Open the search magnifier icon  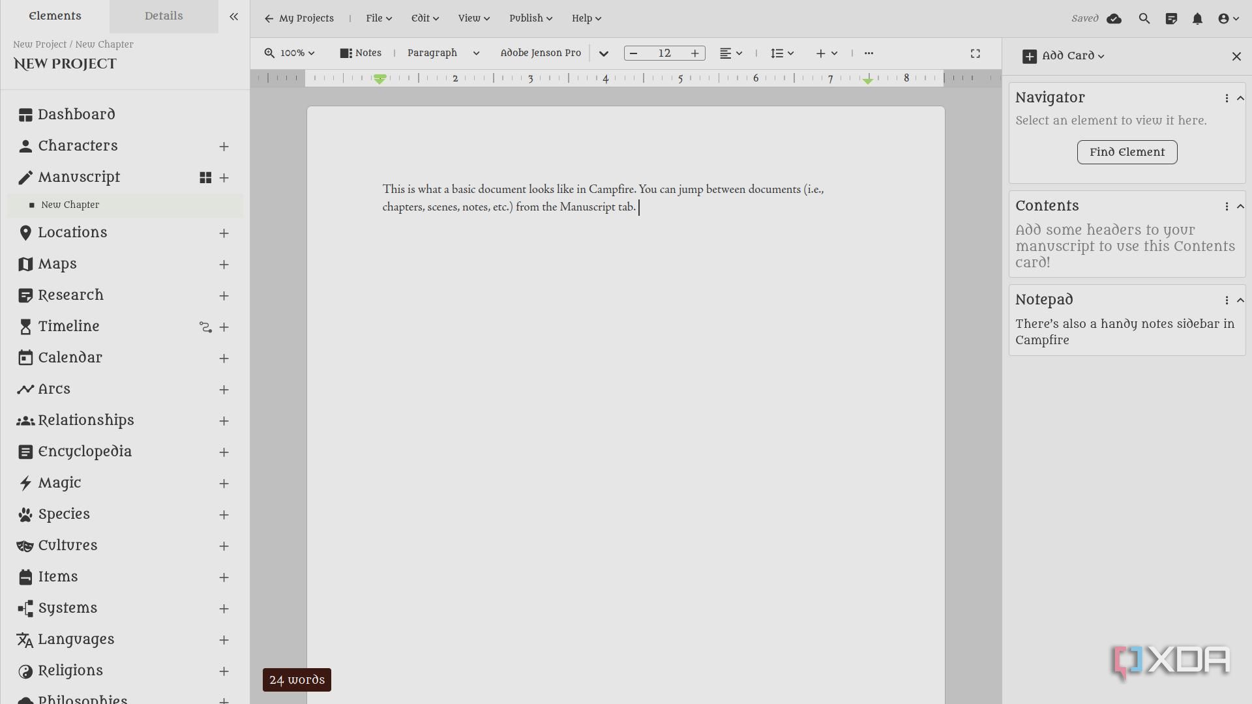[1144, 19]
